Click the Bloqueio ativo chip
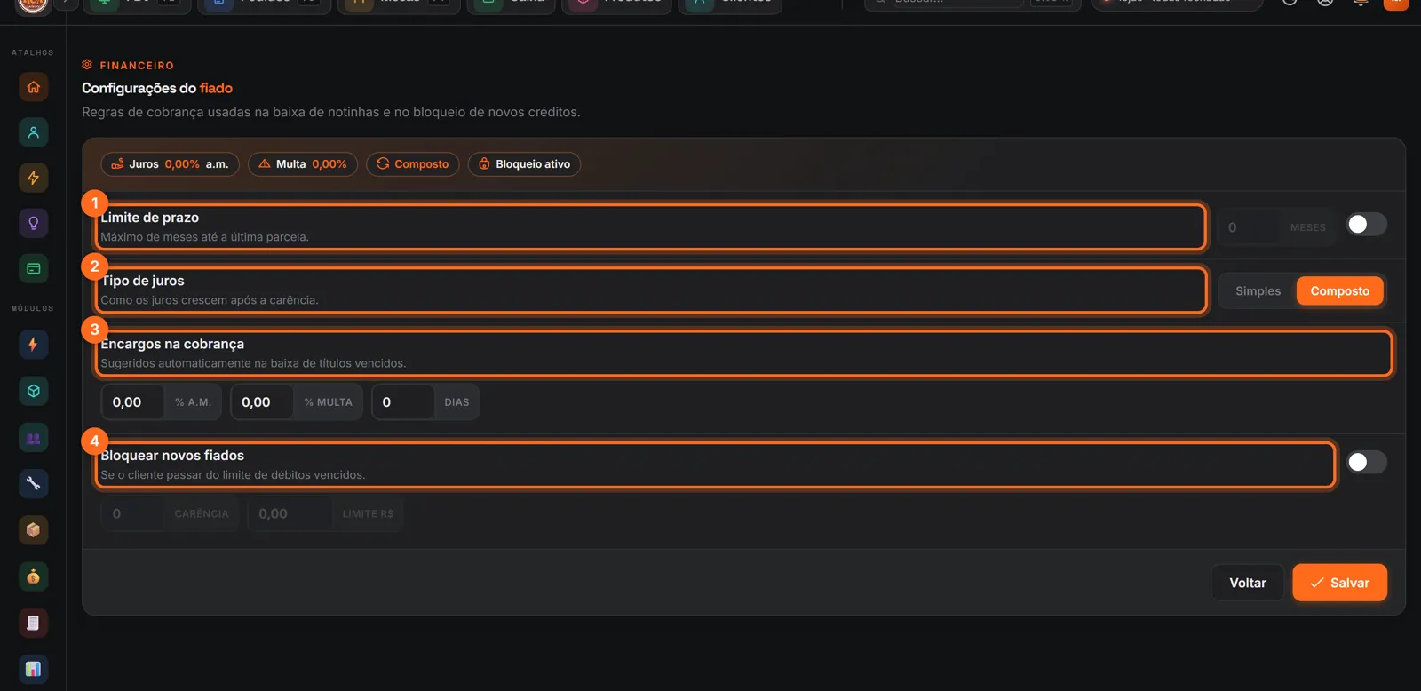 click(x=524, y=164)
